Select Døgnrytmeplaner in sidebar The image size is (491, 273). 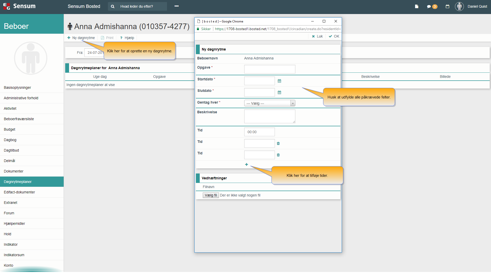coord(32,182)
